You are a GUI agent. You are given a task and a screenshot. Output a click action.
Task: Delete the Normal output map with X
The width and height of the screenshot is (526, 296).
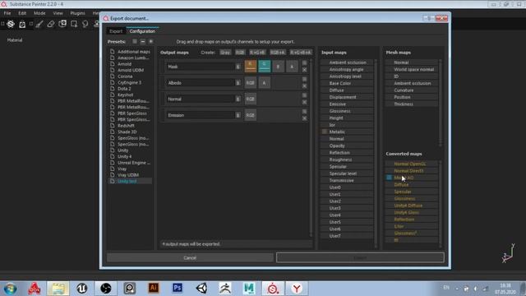click(304, 102)
